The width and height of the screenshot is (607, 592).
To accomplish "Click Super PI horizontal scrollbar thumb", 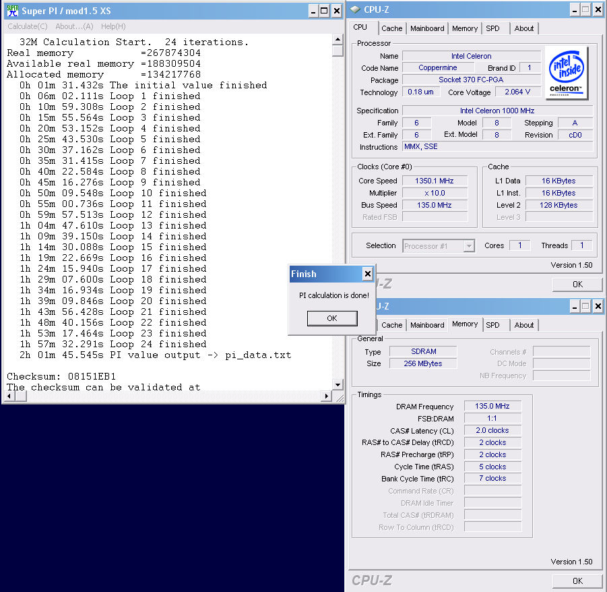I will (21, 396).
